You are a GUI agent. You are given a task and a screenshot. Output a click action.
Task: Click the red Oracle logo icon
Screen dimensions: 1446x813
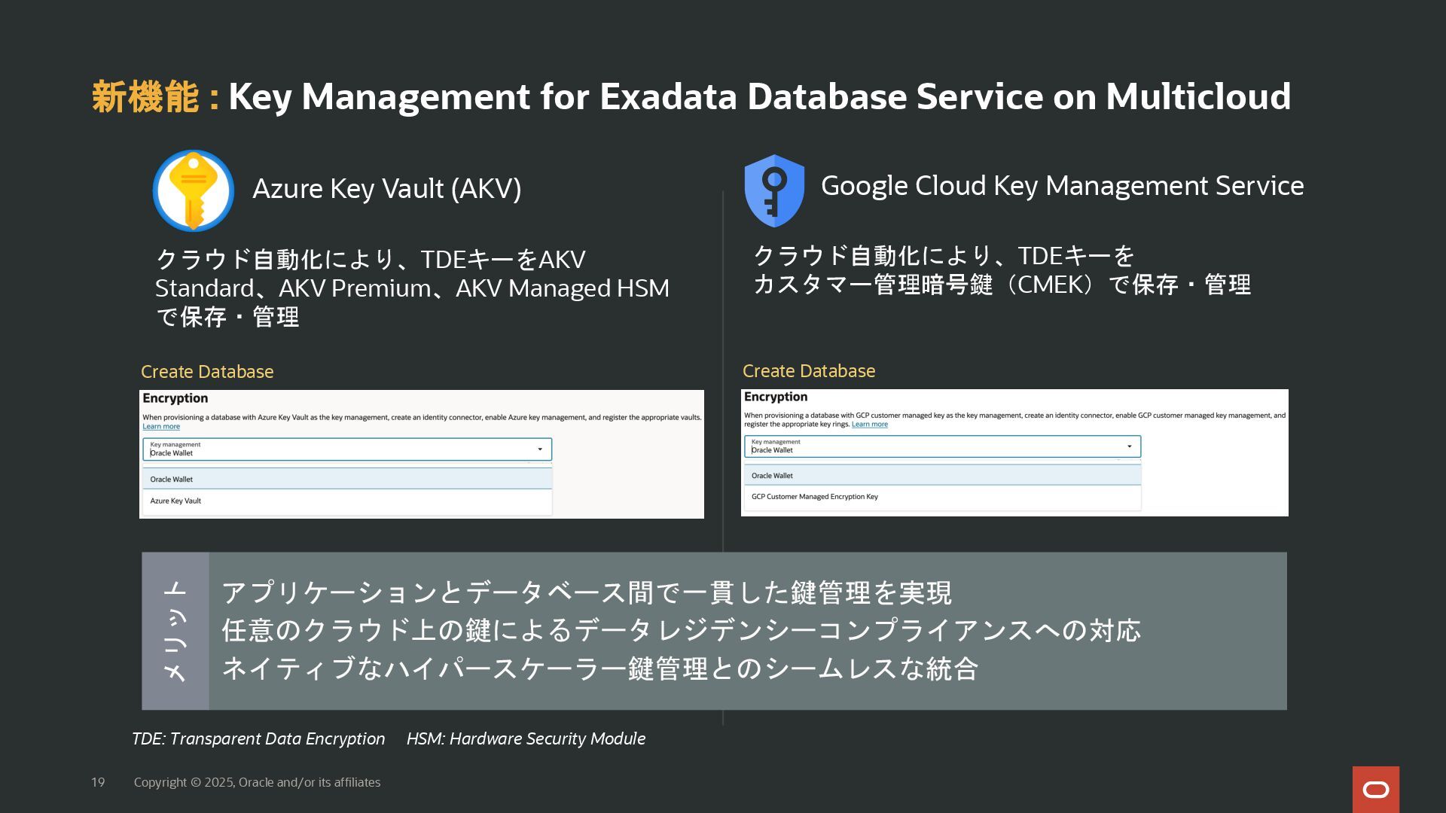click(x=1375, y=789)
